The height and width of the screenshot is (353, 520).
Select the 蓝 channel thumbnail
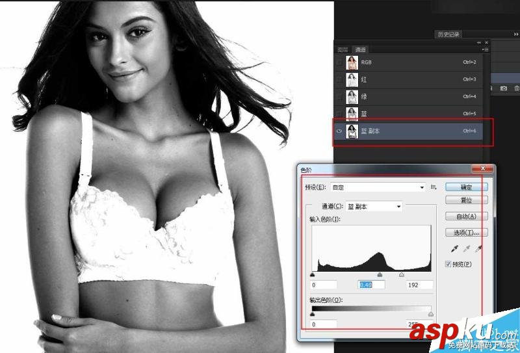(352, 114)
